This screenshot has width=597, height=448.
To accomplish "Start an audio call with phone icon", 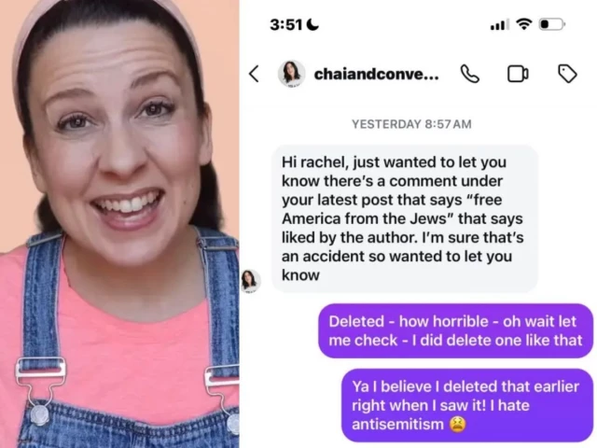I will [x=470, y=74].
